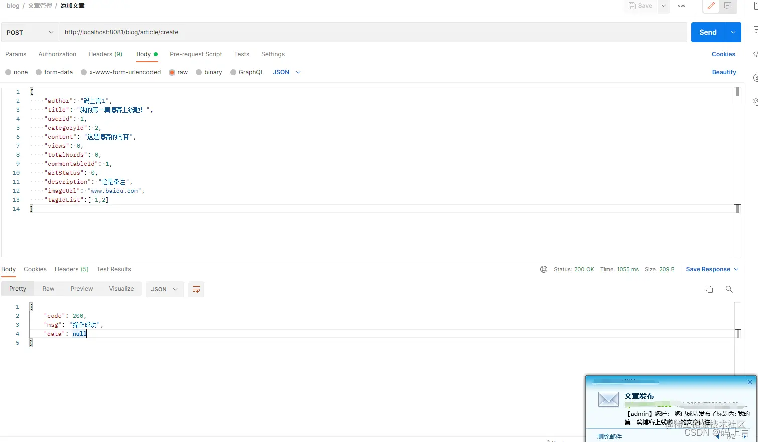This screenshot has width=758, height=442.
Task: Open the three-dots more options menu
Action: point(682,6)
